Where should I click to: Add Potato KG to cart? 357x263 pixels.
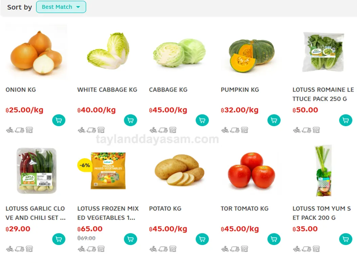202,239
